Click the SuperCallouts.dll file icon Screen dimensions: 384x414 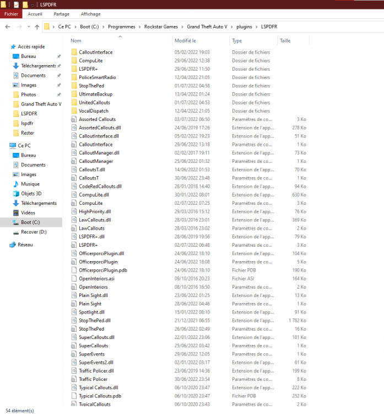74,337
